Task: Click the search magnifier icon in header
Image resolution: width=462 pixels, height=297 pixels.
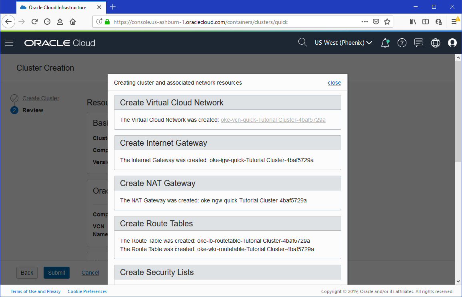Action: 303,43
